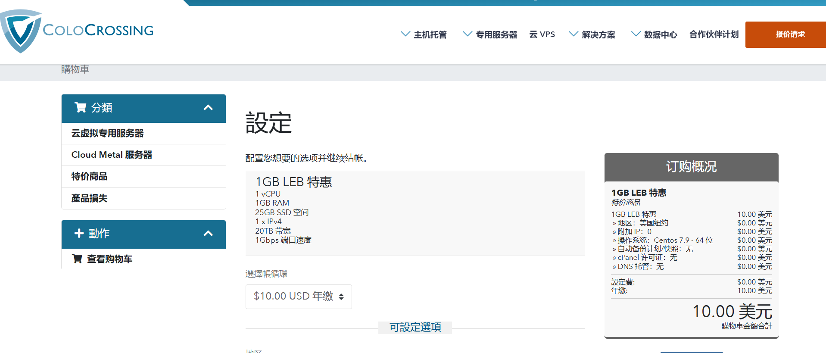Image resolution: width=826 pixels, height=353 pixels.
Task: Expand the 主机托管 navigation menu
Action: coord(424,34)
